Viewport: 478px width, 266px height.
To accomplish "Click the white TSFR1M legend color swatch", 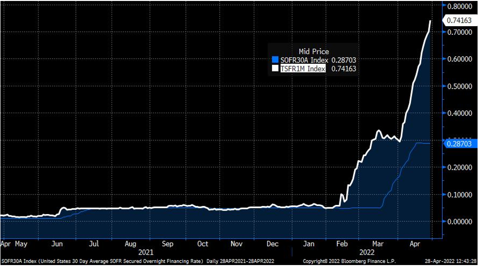I will point(275,69).
